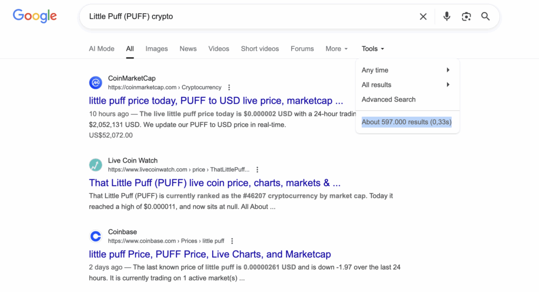539x292 pixels.
Task: Switch to the News tab
Action: pos(188,49)
